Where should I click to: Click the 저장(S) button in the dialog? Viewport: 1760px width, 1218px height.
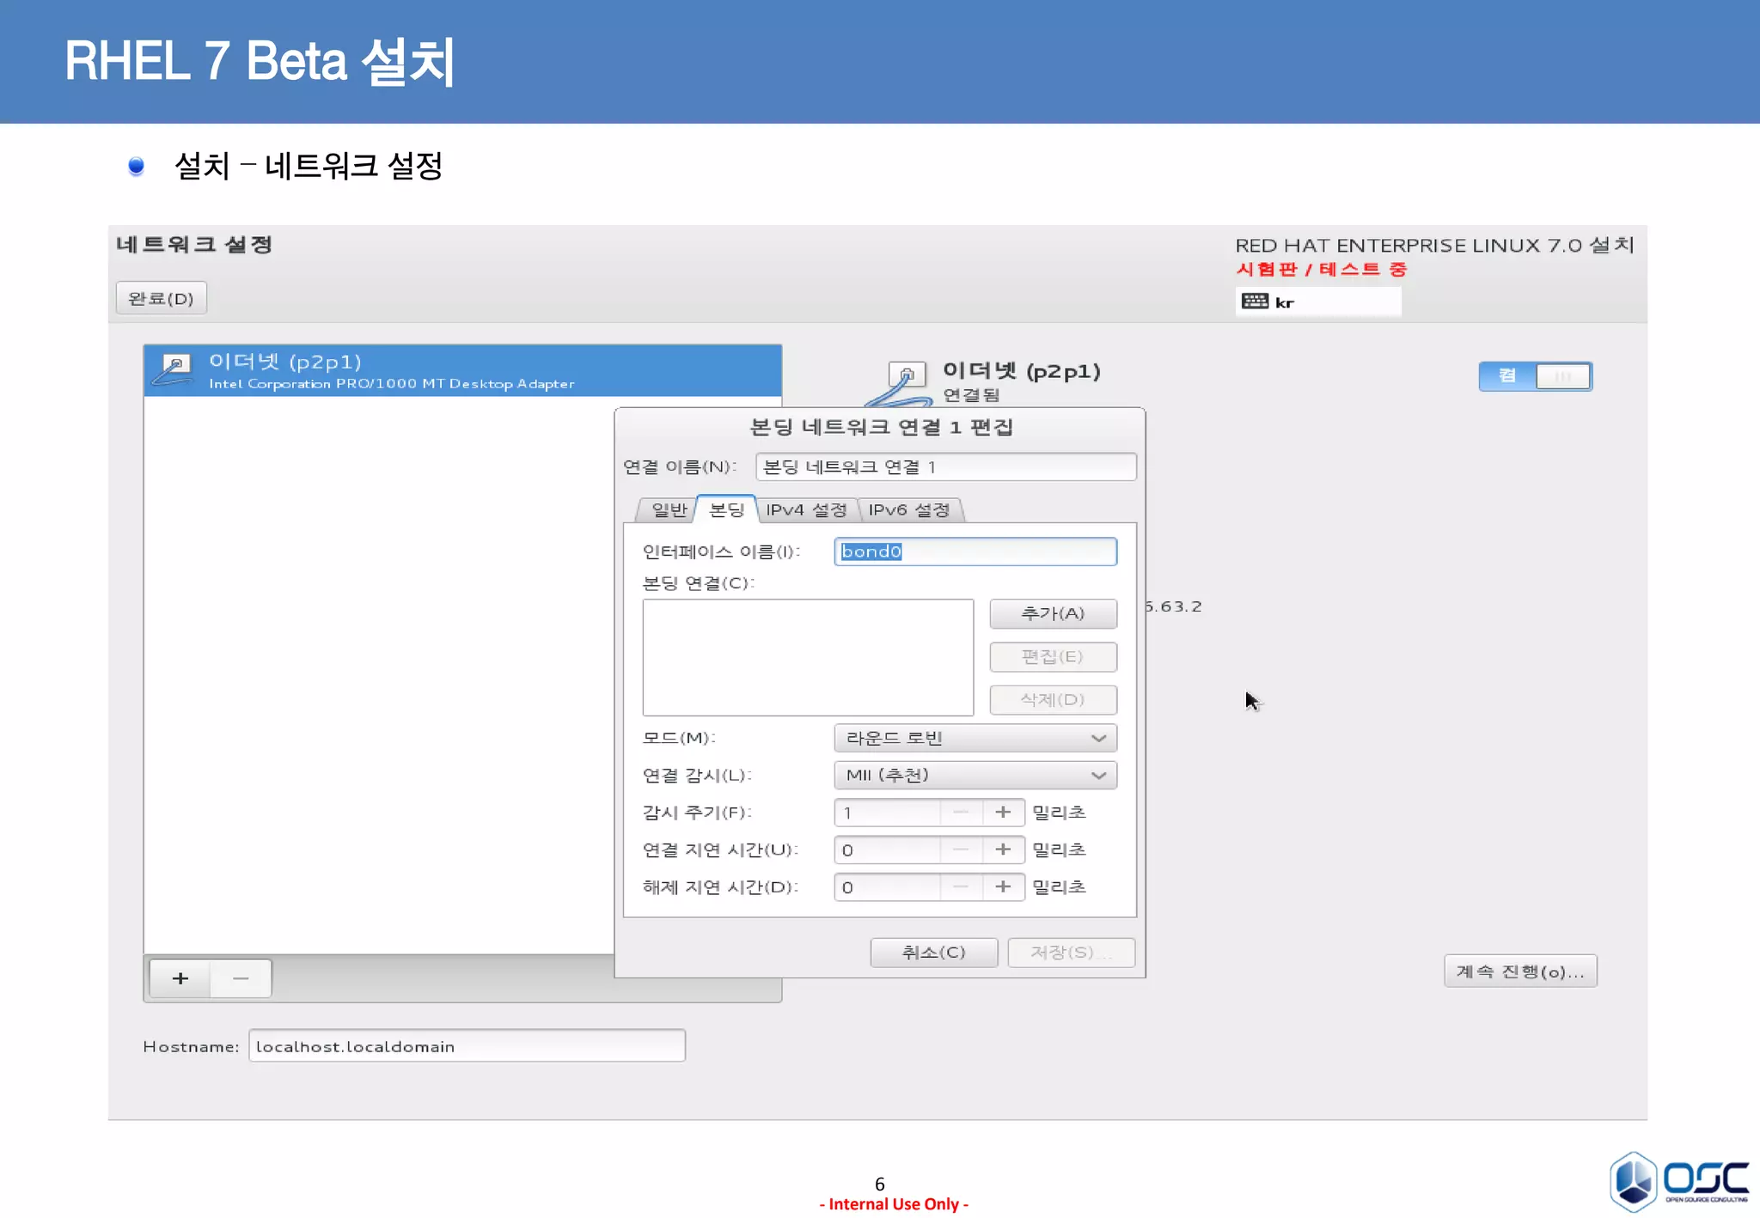coord(1071,952)
